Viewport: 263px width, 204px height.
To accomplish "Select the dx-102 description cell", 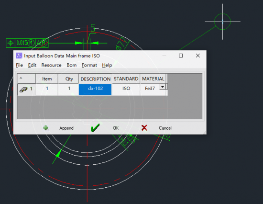I will 95,90.
